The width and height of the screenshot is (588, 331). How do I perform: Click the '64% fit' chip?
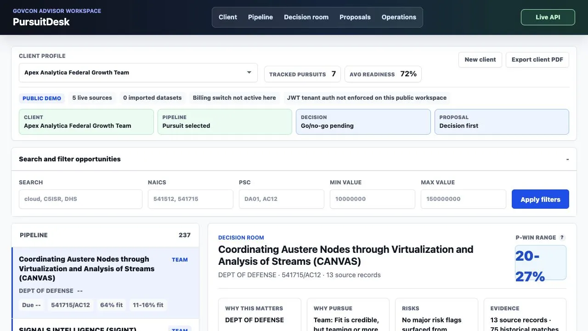112,305
